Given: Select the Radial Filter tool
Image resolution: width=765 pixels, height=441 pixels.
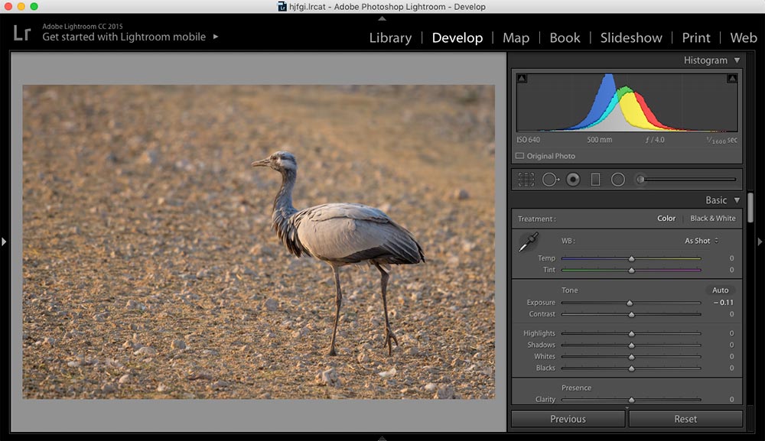Looking at the screenshot, I should (x=617, y=179).
